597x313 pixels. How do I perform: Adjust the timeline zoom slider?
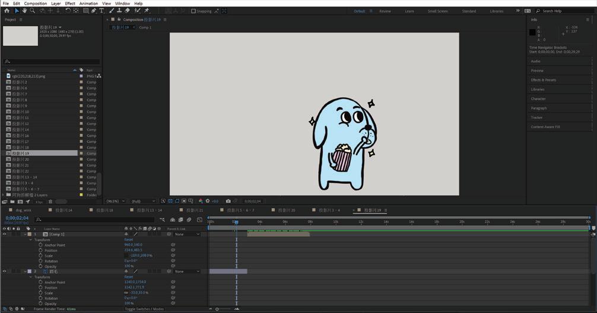click(218, 309)
